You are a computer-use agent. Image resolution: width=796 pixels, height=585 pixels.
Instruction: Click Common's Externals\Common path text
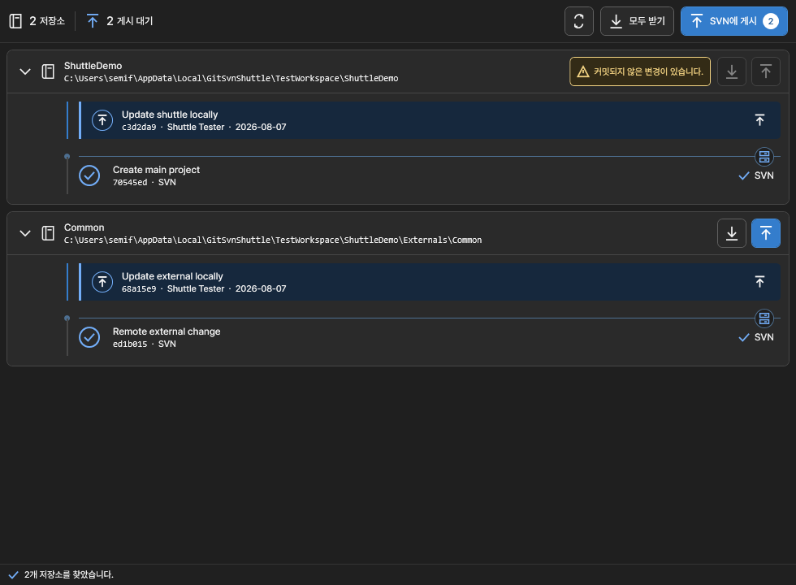pyautogui.click(x=273, y=240)
